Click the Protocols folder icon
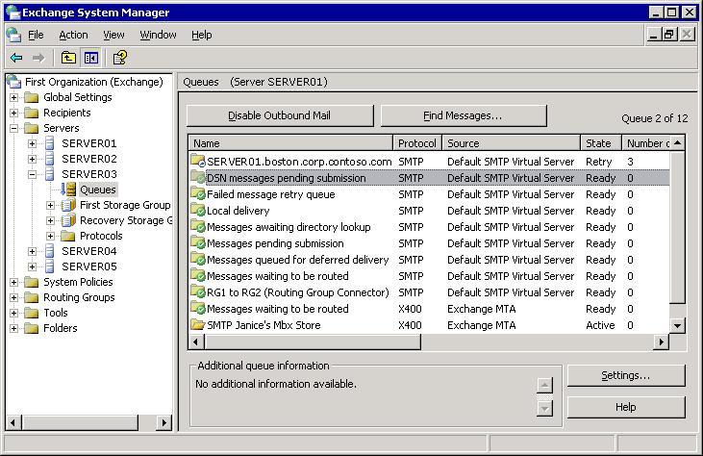 point(67,236)
